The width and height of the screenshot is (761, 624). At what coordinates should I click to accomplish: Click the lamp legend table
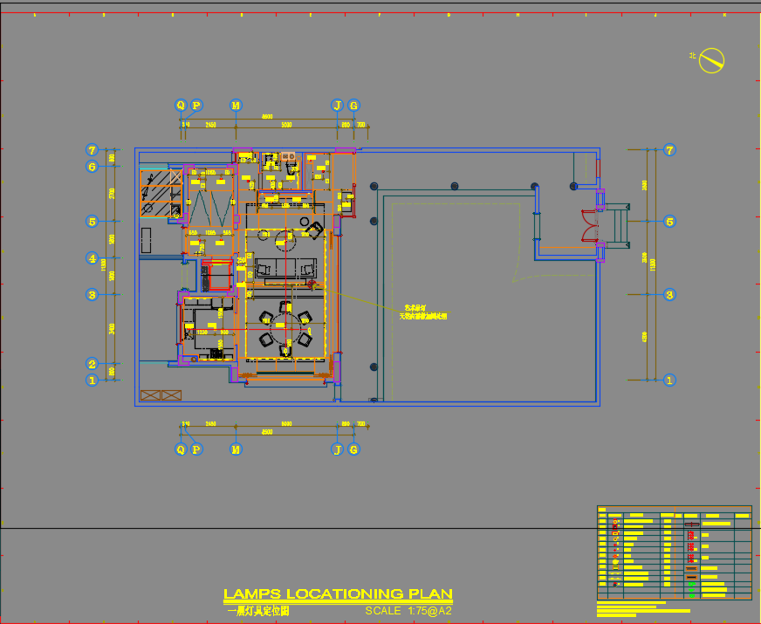pos(674,552)
